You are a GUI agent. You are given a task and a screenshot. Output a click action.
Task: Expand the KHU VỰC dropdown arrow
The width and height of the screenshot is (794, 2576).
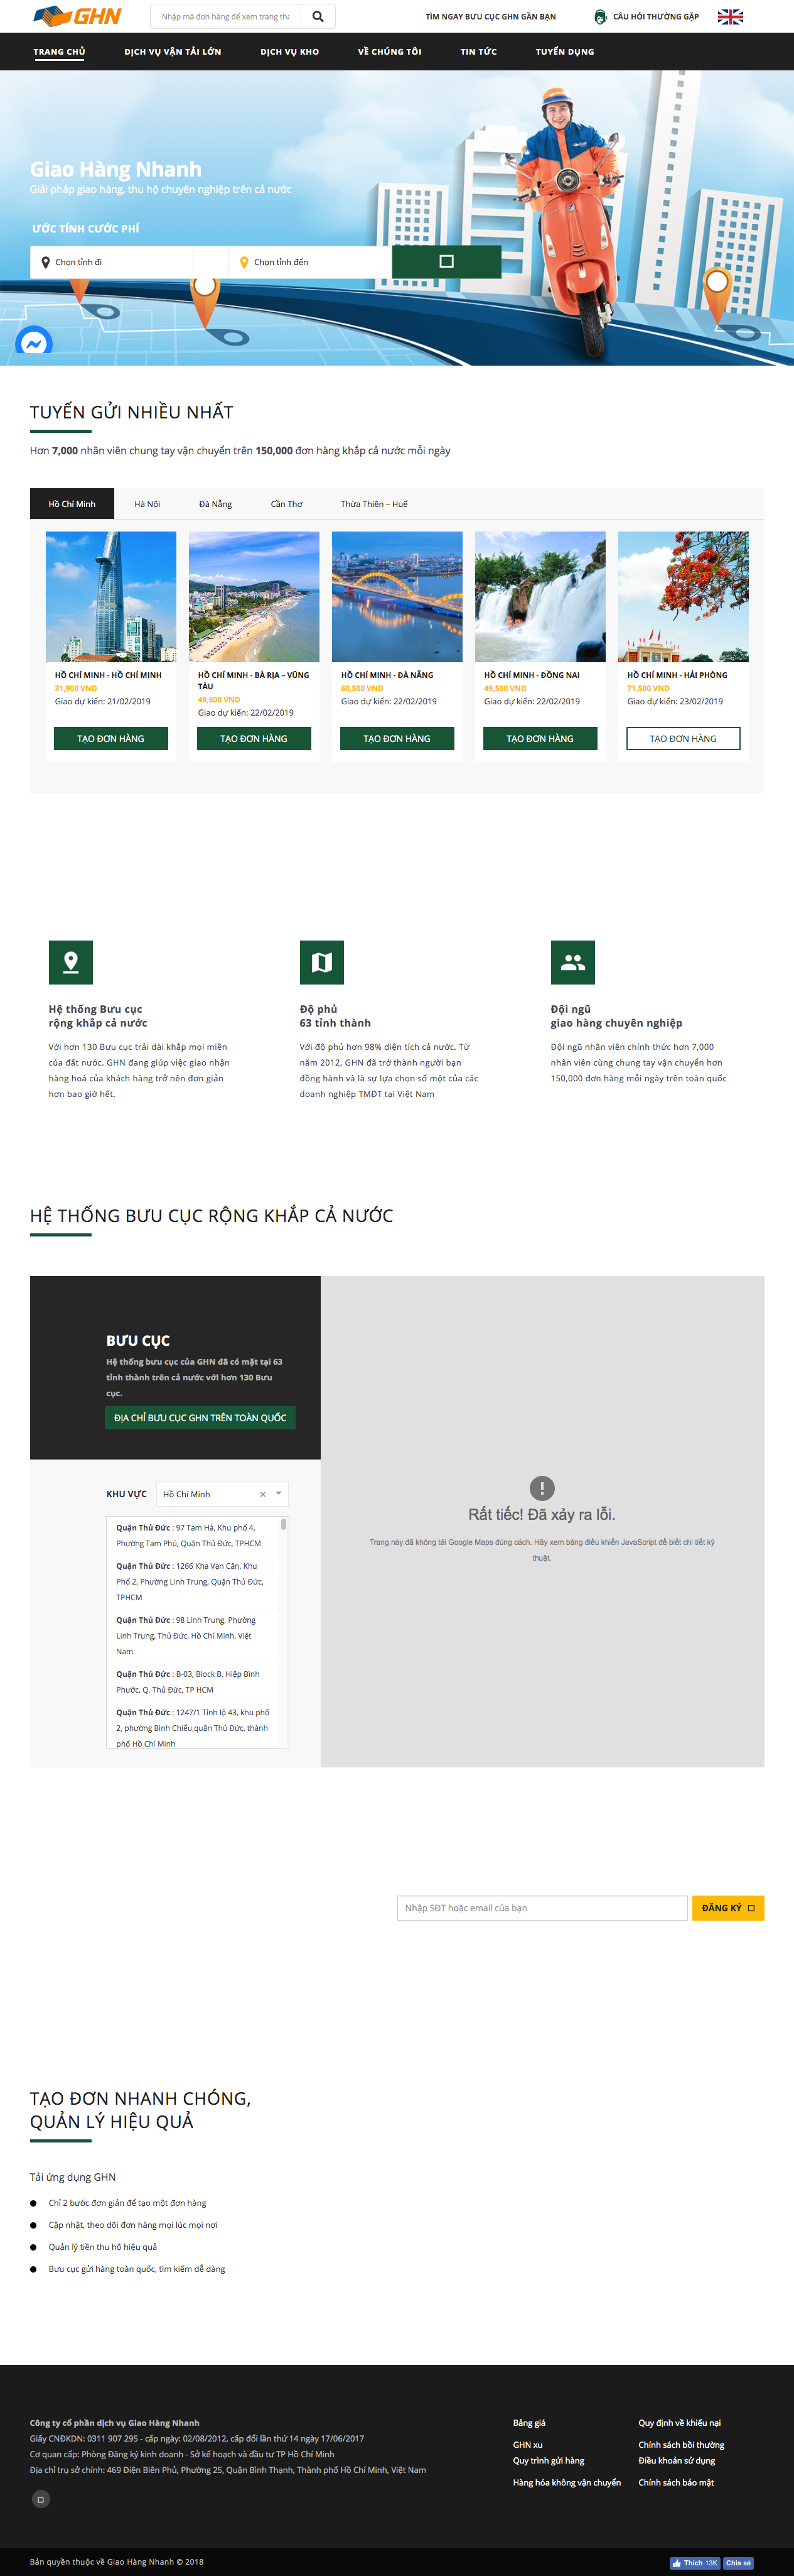point(279,1493)
